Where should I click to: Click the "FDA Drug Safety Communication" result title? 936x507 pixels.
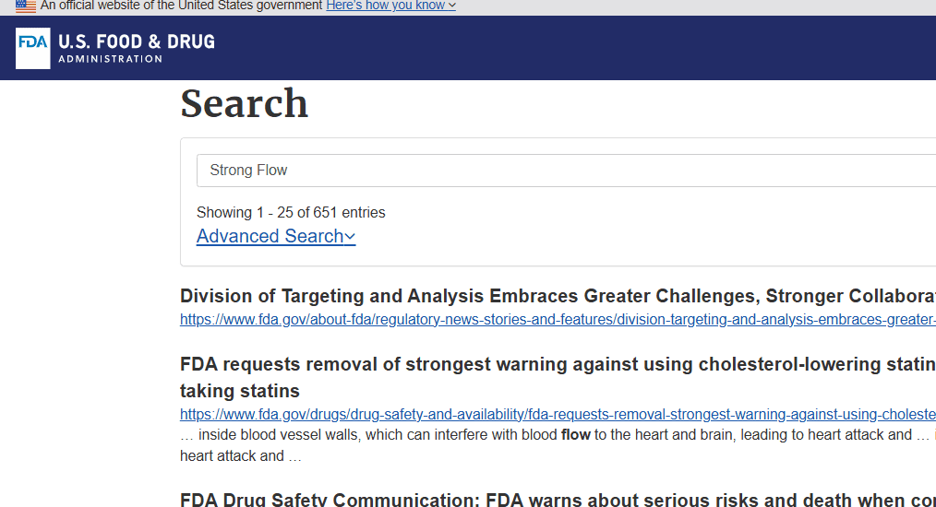click(558, 500)
